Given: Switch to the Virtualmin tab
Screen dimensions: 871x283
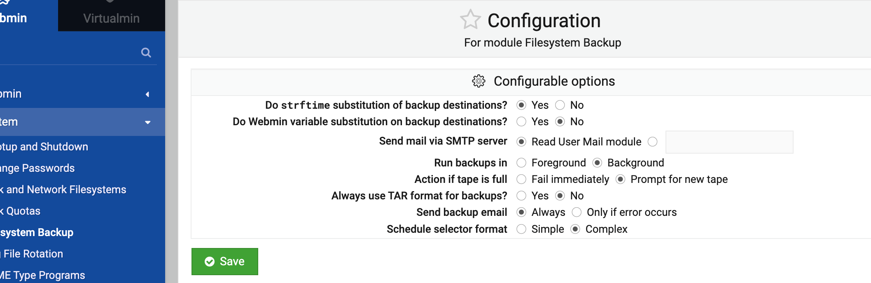Looking at the screenshot, I should pyautogui.click(x=111, y=18).
